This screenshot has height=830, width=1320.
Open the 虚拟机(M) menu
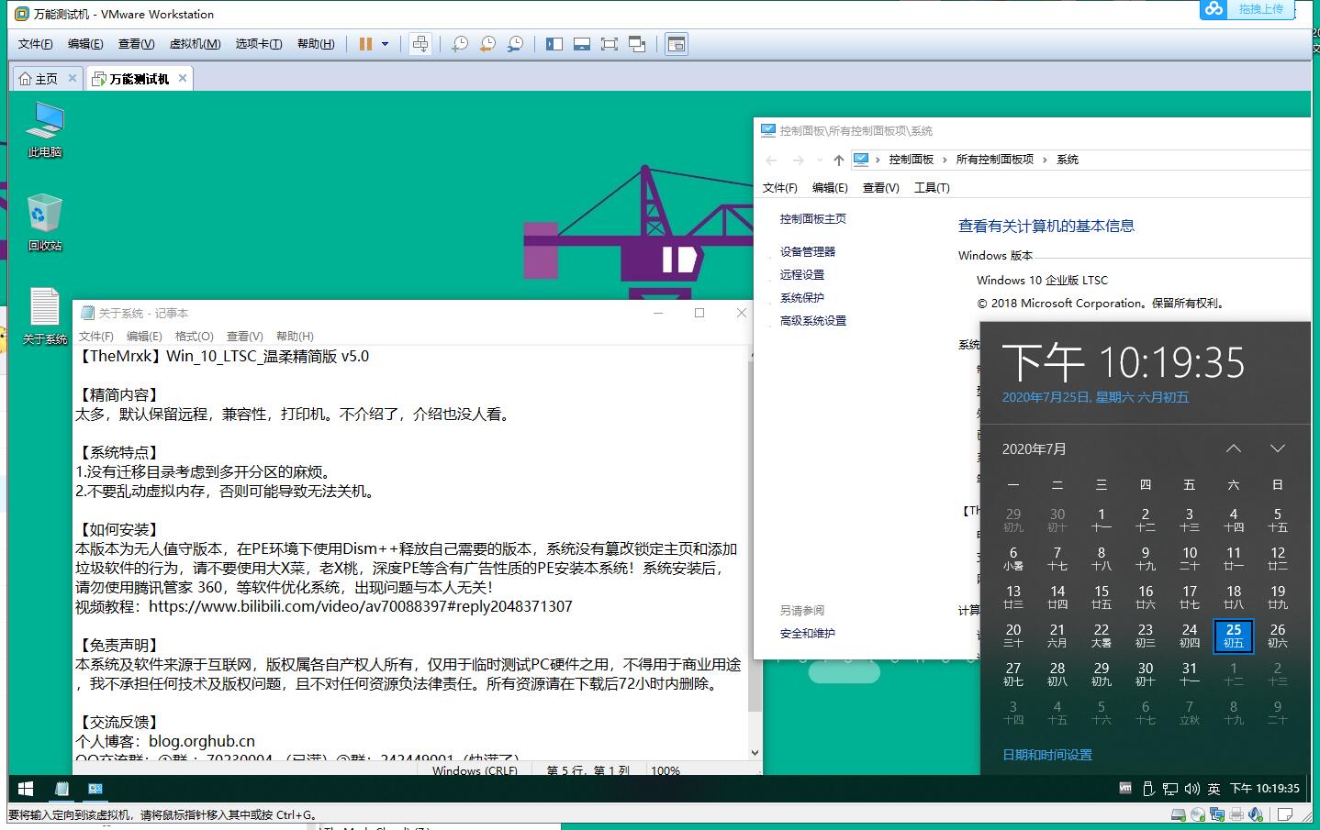click(195, 43)
